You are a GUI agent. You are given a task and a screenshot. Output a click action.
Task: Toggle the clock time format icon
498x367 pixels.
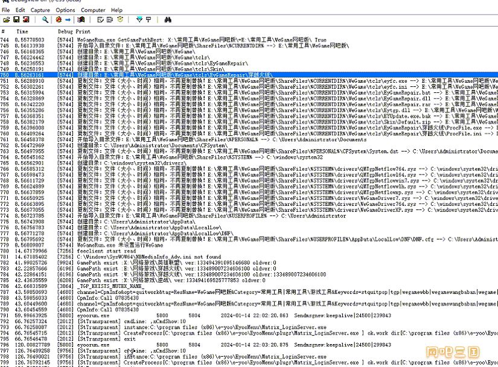tap(120, 20)
